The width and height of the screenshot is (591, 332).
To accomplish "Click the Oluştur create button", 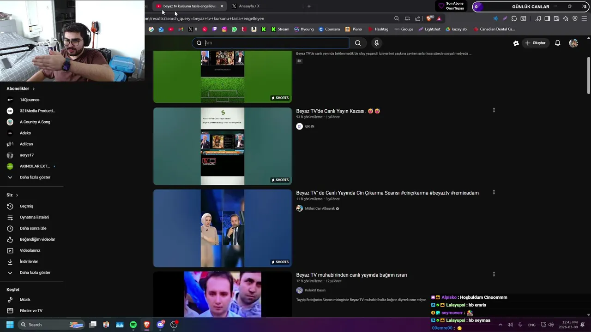I will pyautogui.click(x=536, y=43).
